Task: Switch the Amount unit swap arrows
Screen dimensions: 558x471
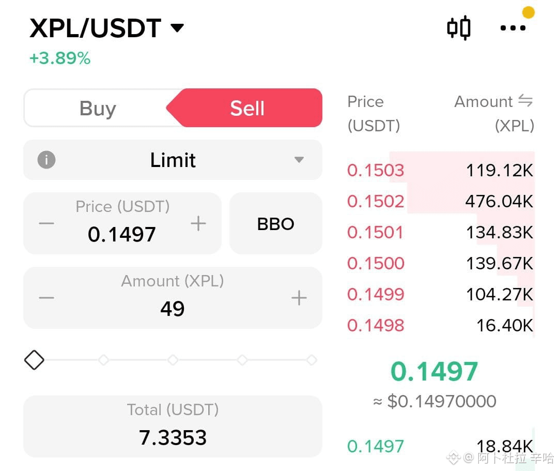Action: [525, 101]
